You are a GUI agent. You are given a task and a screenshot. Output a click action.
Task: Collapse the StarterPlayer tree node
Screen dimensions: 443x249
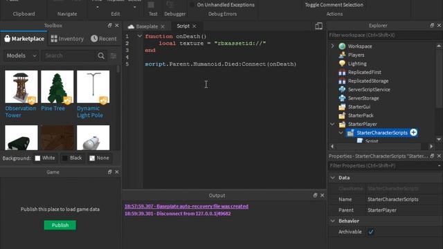332,124
